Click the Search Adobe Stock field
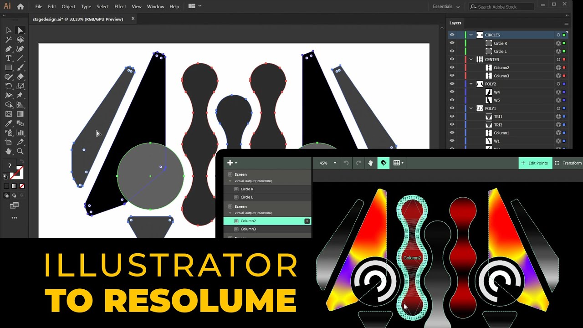This screenshot has width=583, height=328. [x=501, y=7]
